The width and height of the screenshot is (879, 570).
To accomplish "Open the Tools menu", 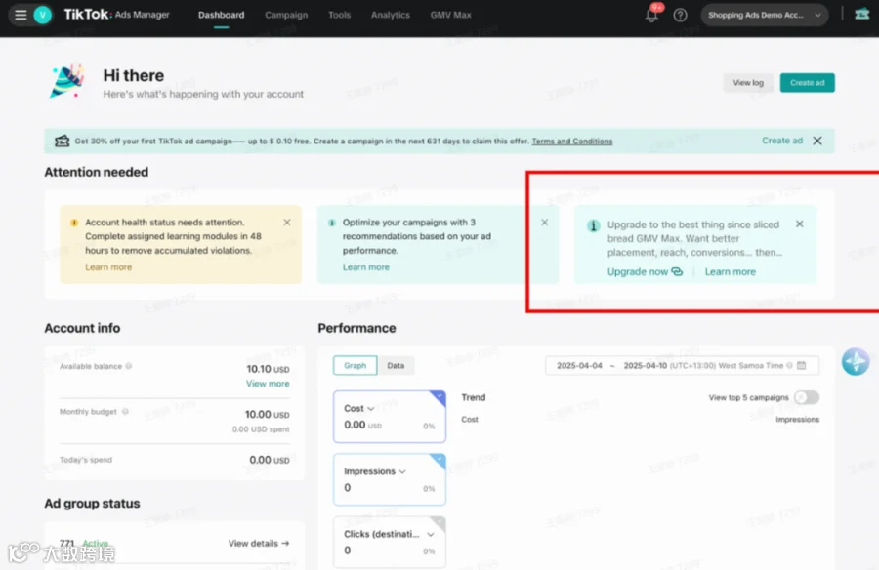I will coord(339,16).
